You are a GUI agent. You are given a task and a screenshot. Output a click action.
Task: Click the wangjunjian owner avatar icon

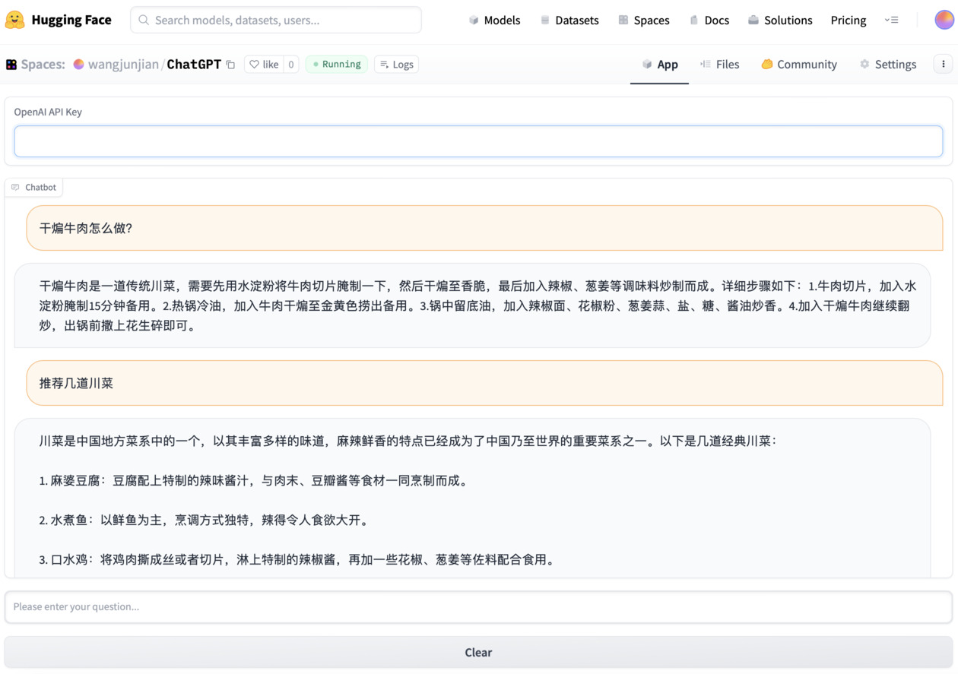pyautogui.click(x=78, y=65)
